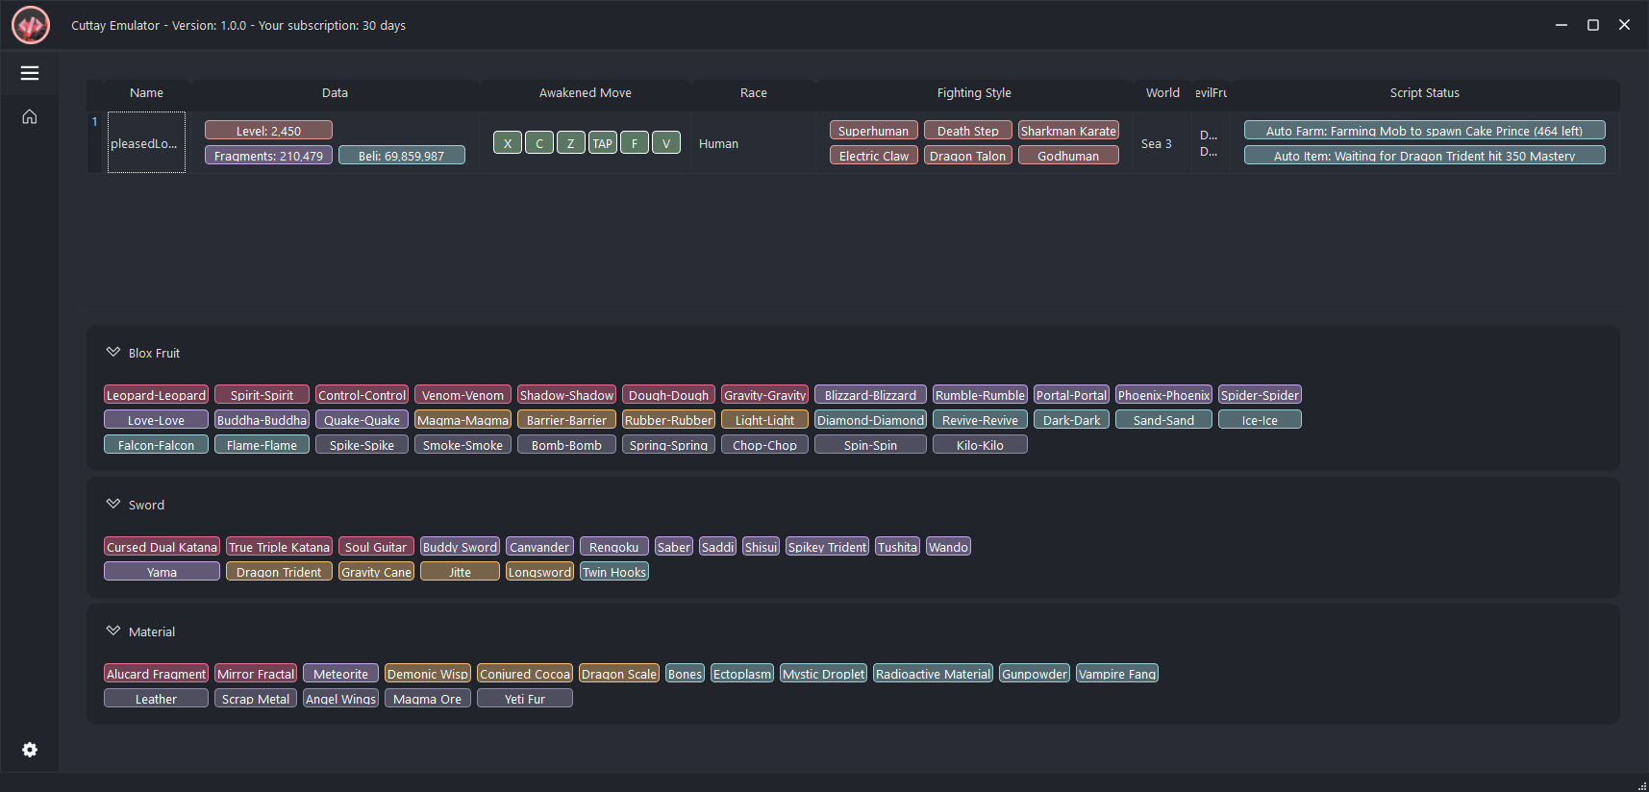Click the Cuttay Emulator logo icon

coord(31,26)
